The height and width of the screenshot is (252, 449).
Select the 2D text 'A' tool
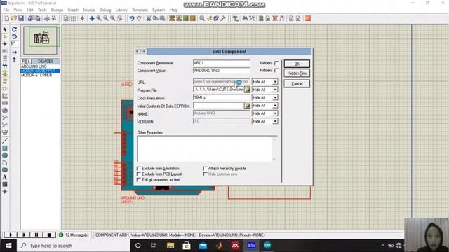5,177
